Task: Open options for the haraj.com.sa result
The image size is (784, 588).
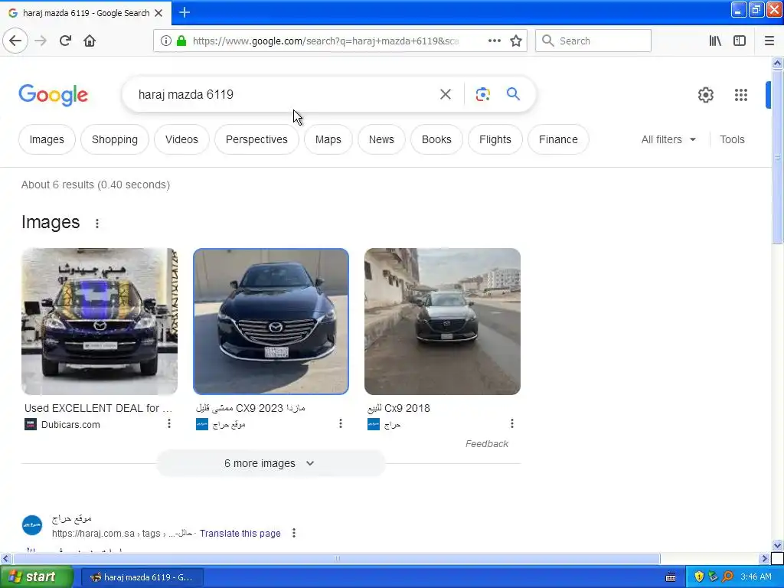Action: (294, 533)
